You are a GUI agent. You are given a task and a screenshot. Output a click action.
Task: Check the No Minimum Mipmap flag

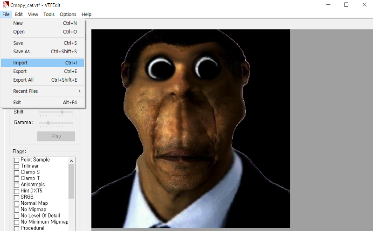coord(16,222)
